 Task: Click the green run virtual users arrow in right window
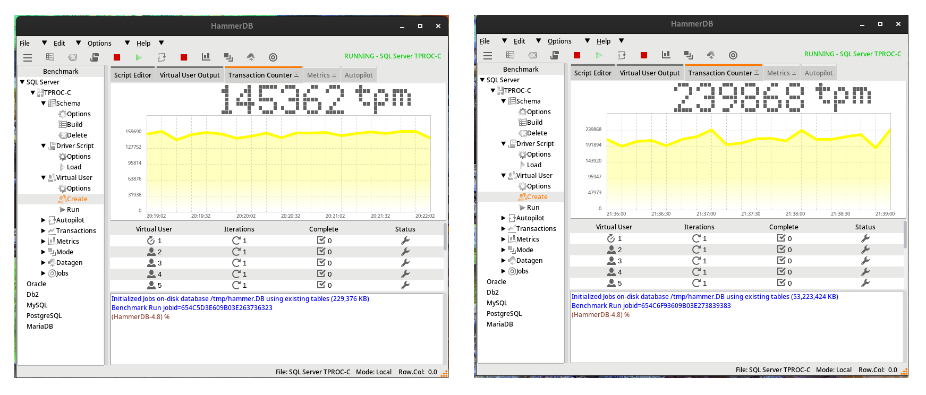pos(599,55)
